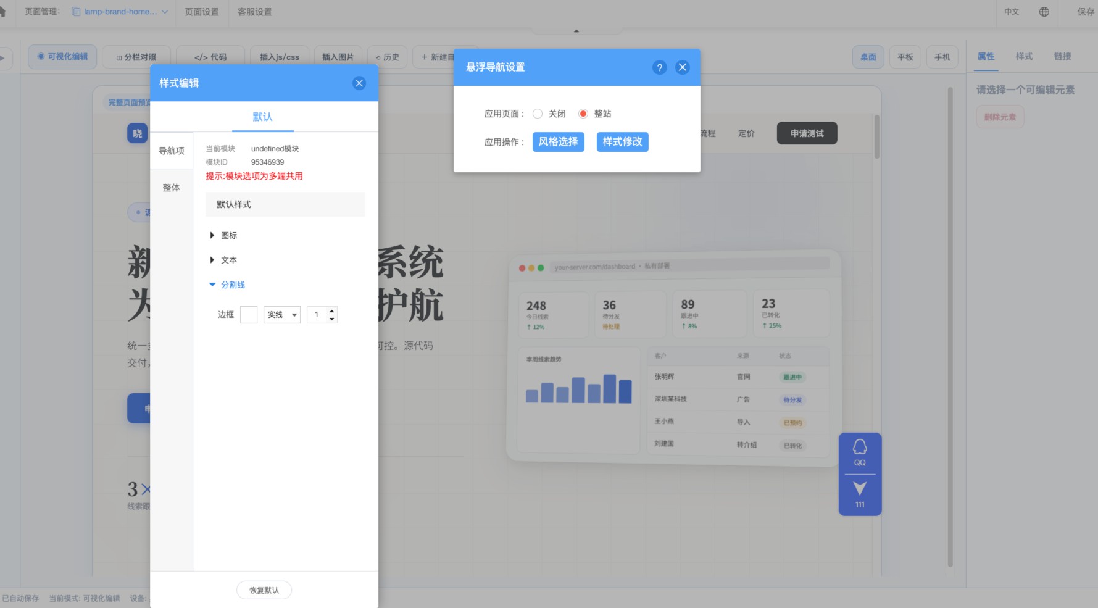Select the 导航项 side tab
Screen dimensions: 1098x608
point(172,151)
